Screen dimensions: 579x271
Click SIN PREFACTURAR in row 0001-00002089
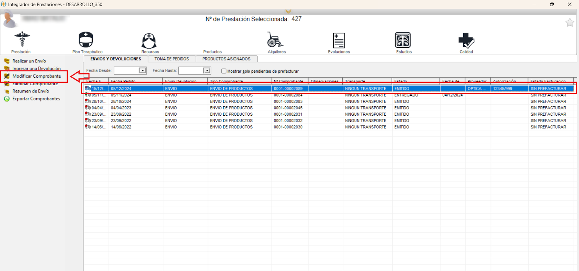coord(548,89)
